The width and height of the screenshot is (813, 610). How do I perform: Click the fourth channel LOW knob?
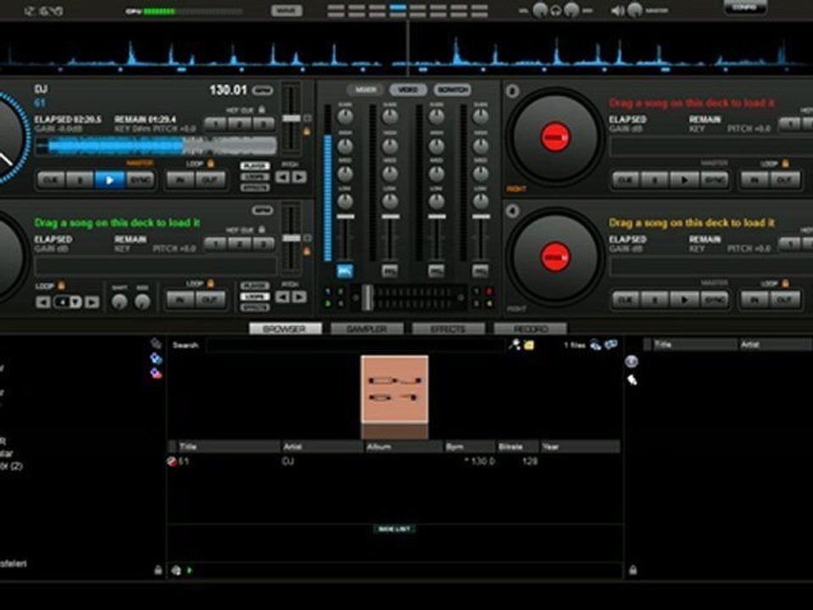(x=480, y=201)
